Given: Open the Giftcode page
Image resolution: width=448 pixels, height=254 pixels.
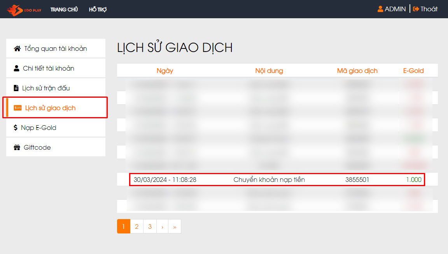Looking at the screenshot, I should coord(56,147).
